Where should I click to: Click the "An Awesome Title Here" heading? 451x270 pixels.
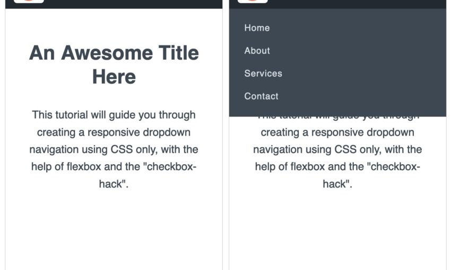coord(114,65)
